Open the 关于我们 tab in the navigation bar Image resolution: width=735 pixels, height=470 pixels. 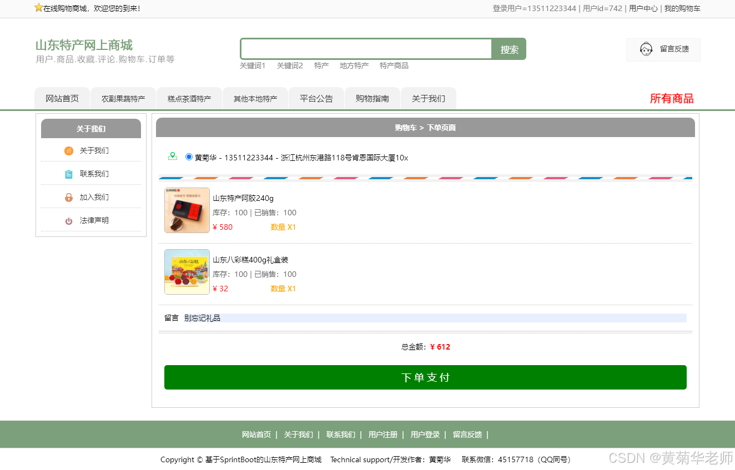429,98
